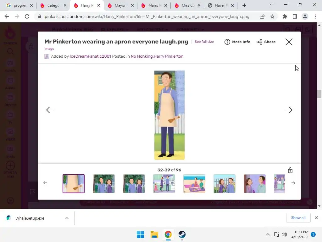Screen dimensions: 322x242
Task: Visit IceCreamFanatic2001 user profile link
Action: click(x=90, y=56)
